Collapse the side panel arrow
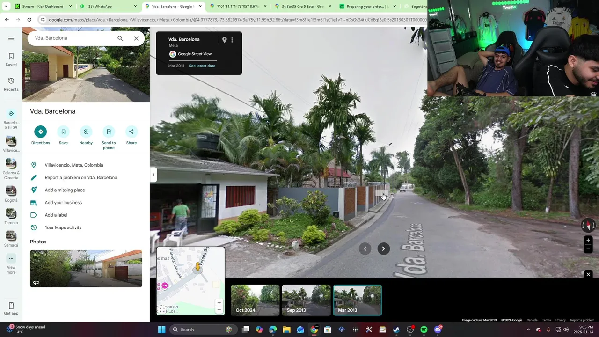 pos(153,175)
